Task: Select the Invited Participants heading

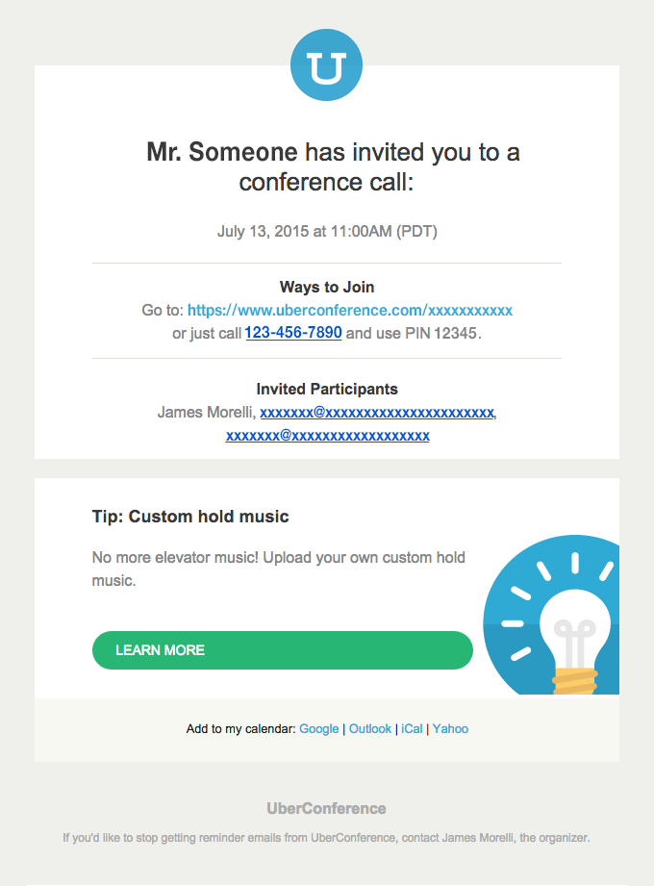Action: tap(327, 389)
